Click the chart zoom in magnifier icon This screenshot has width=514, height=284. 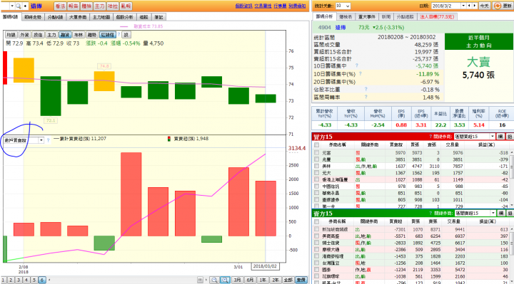click(x=225, y=280)
